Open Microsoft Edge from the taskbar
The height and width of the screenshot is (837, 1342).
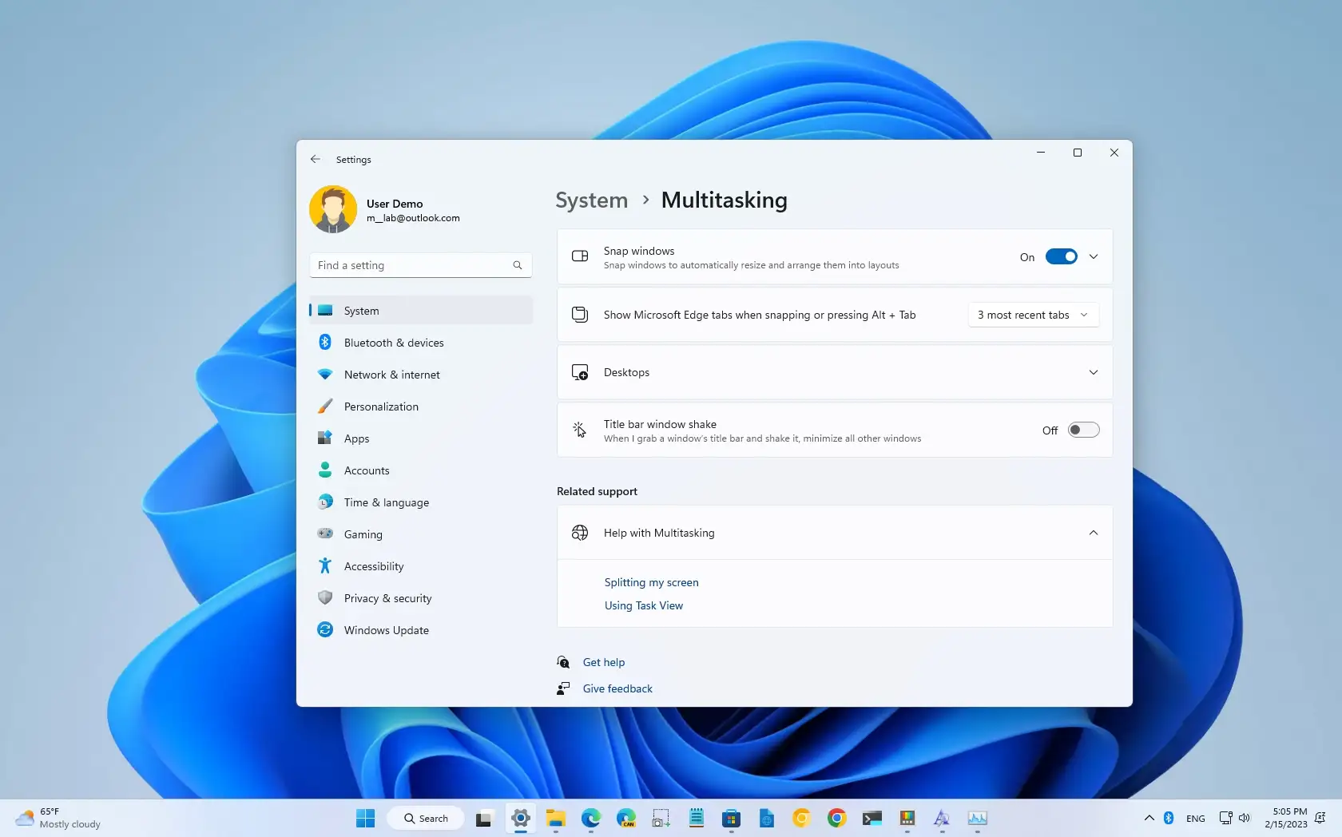click(x=590, y=818)
